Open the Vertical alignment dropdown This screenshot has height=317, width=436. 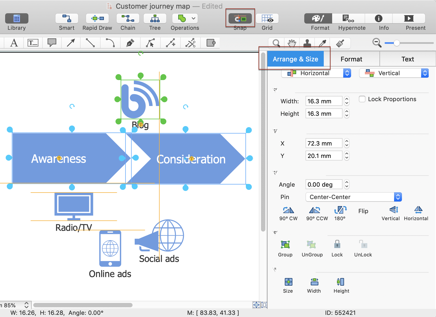(394, 73)
